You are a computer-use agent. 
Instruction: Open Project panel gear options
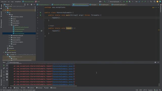point(31,5)
